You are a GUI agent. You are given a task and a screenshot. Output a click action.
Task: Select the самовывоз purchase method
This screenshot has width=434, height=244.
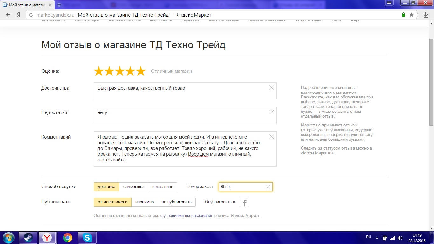pyautogui.click(x=134, y=187)
